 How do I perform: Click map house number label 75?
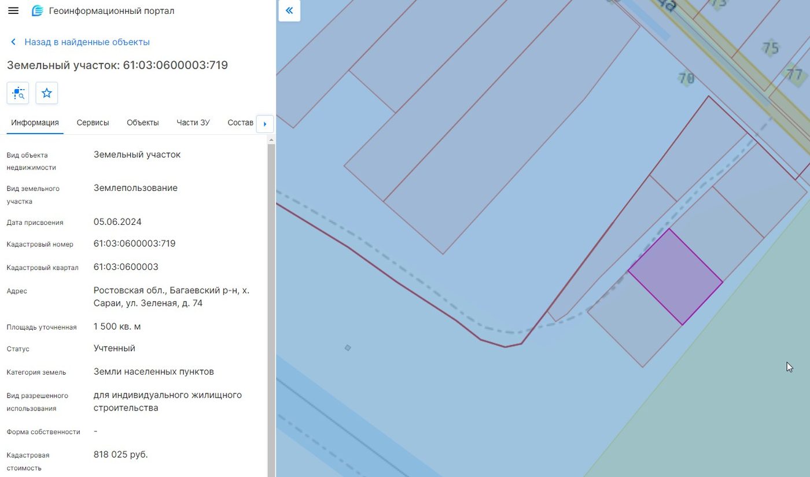(771, 48)
